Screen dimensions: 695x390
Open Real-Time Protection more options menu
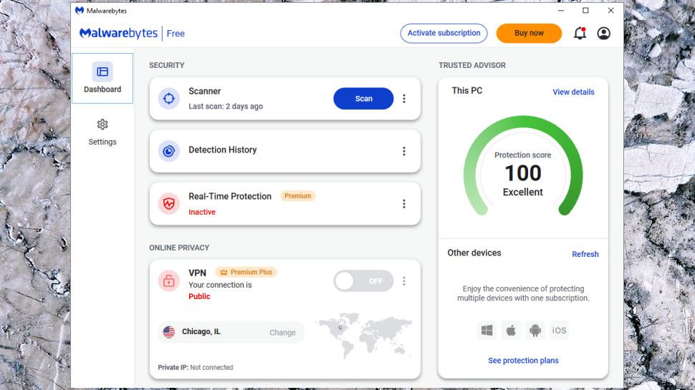coord(404,203)
